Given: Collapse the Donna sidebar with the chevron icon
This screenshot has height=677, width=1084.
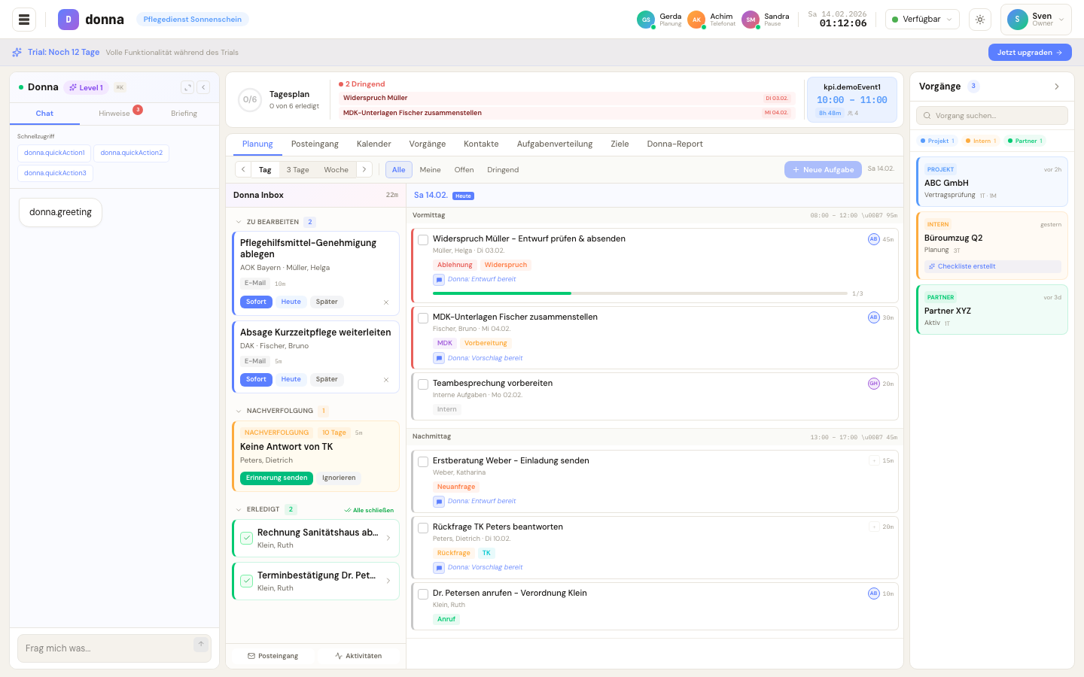Looking at the screenshot, I should 203,87.
